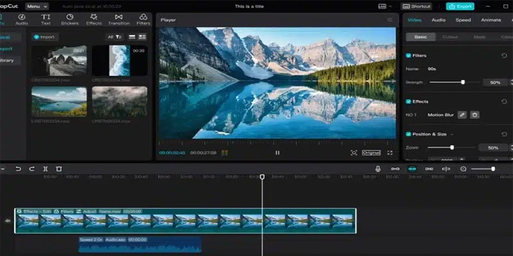The height and width of the screenshot is (256, 513).
Task: Edit the Motion Blur effect pencil icon
Action: tap(462, 115)
